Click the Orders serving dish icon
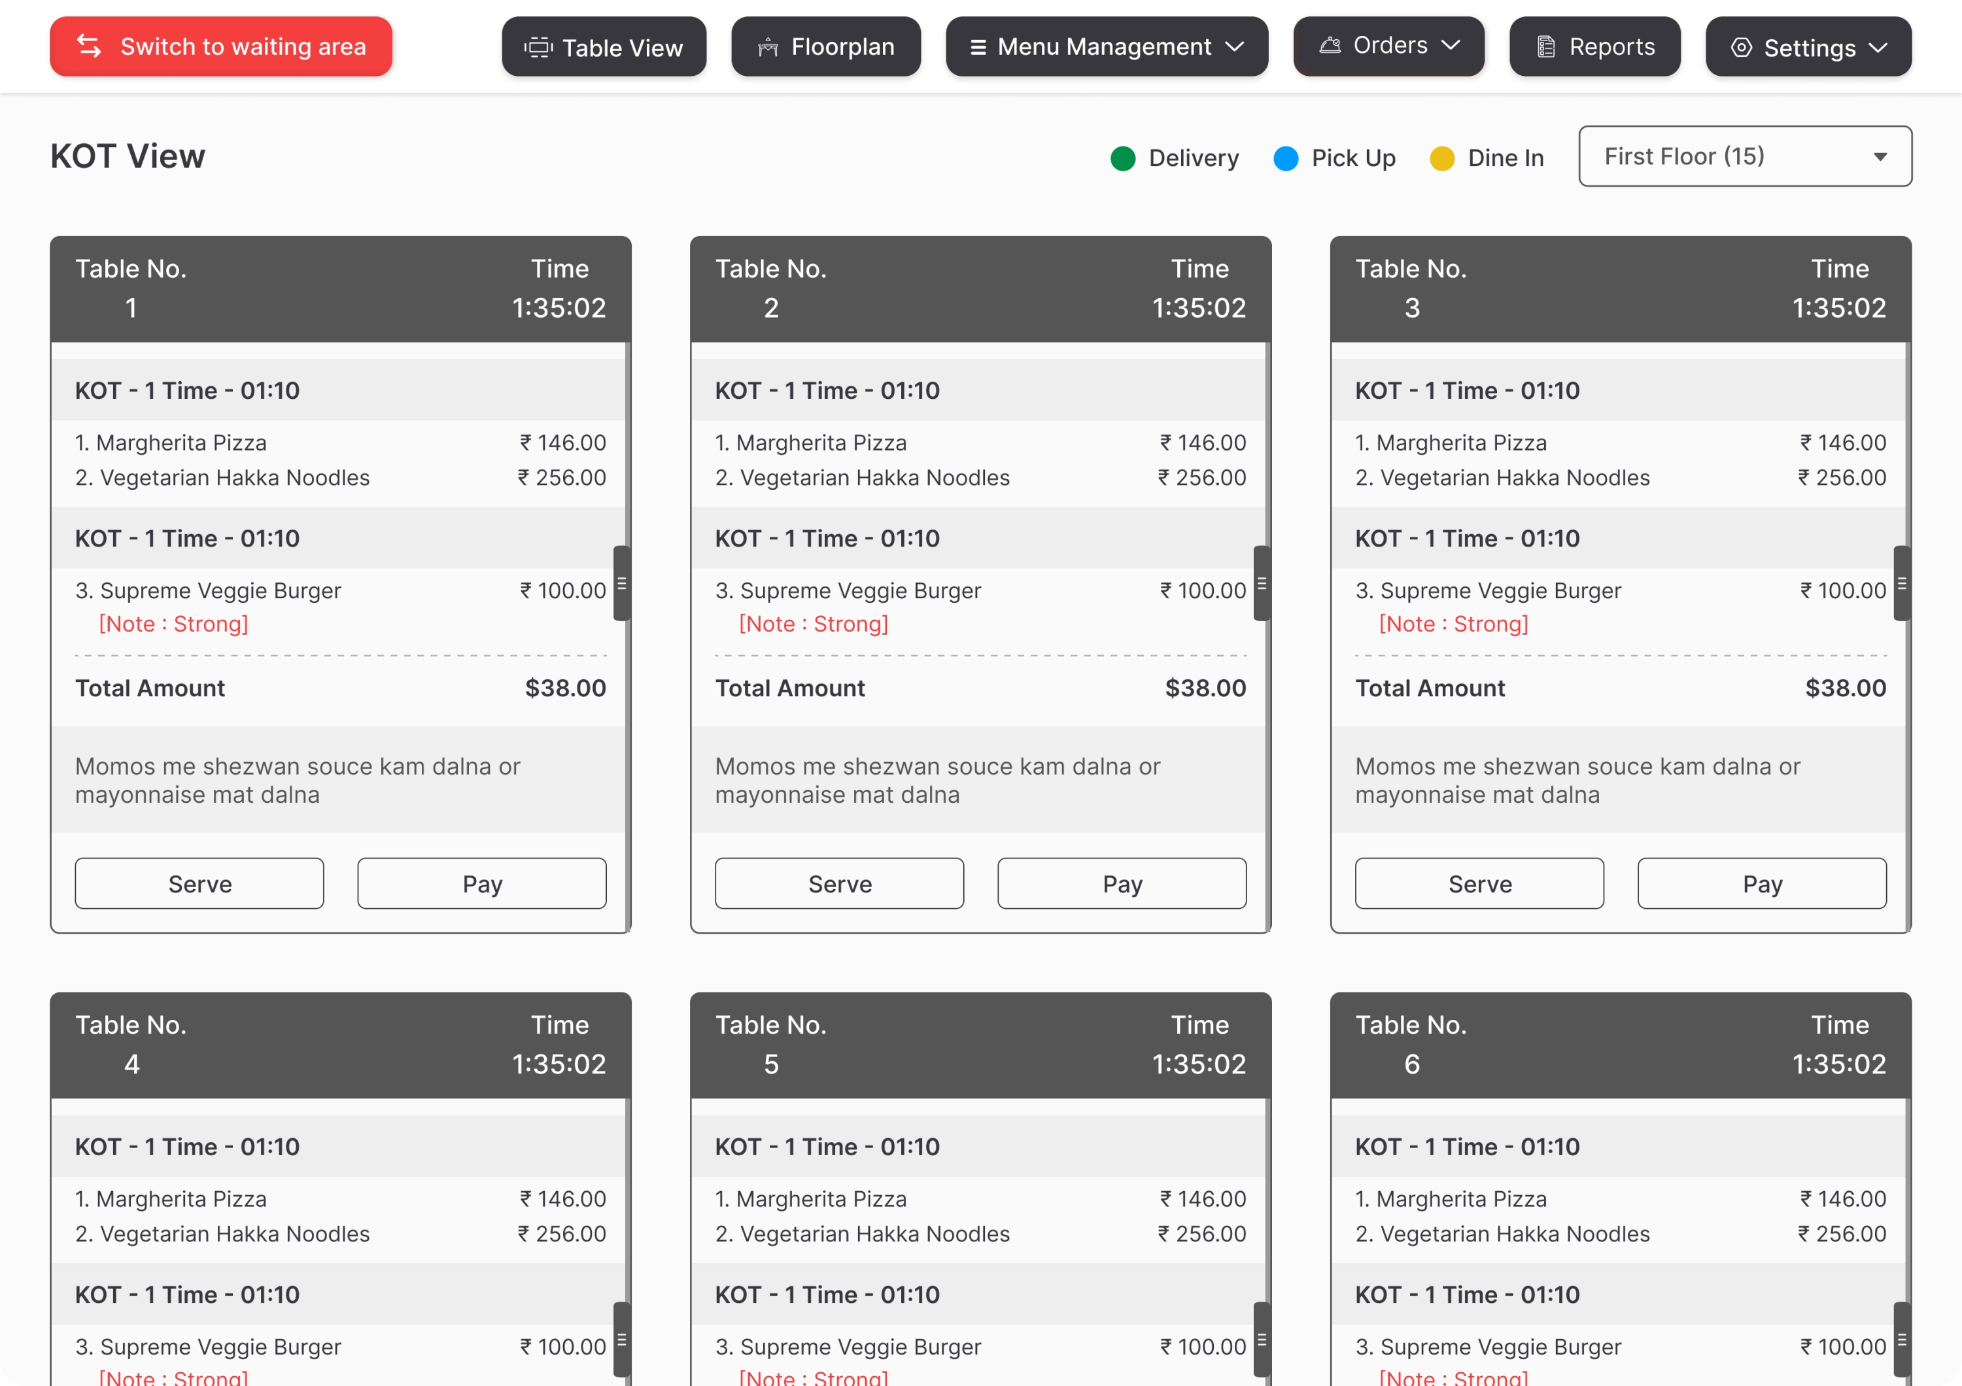The width and height of the screenshot is (1962, 1386). [x=1330, y=45]
